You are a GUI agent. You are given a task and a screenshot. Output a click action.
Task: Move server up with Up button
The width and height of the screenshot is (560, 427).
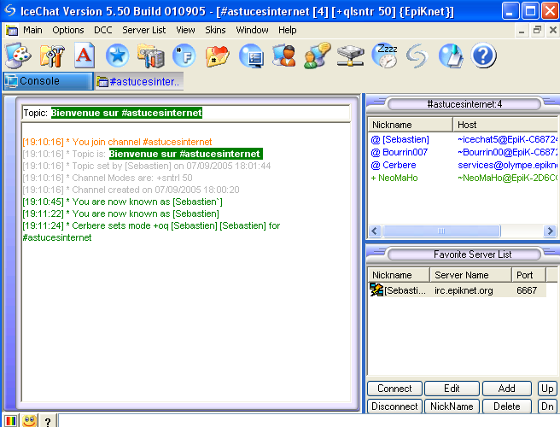(547, 389)
